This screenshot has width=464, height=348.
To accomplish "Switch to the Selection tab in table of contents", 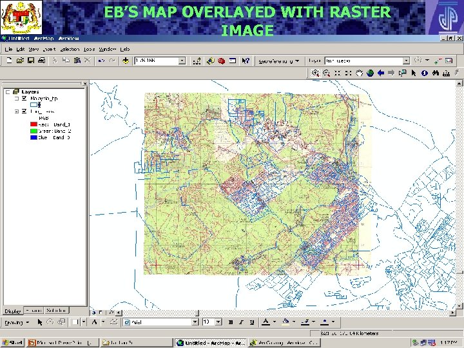I will 56,311.
